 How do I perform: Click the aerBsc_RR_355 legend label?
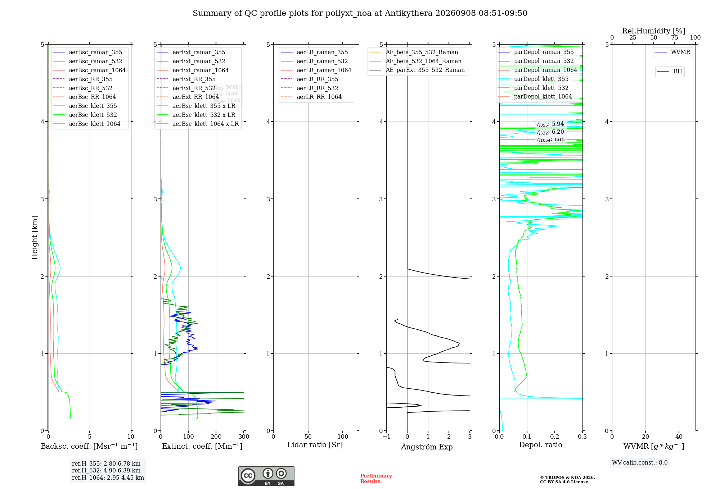pyautogui.click(x=91, y=79)
